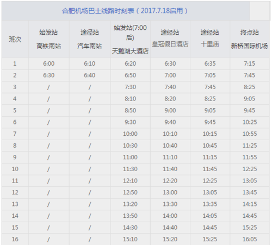Select the 9:00 time in trip 5
272x245 pixels.
click(x=170, y=110)
